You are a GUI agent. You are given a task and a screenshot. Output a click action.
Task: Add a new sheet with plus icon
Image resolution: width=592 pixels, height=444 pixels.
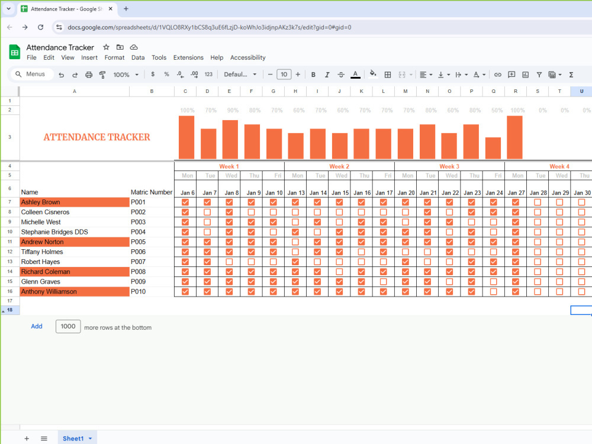coord(27,438)
